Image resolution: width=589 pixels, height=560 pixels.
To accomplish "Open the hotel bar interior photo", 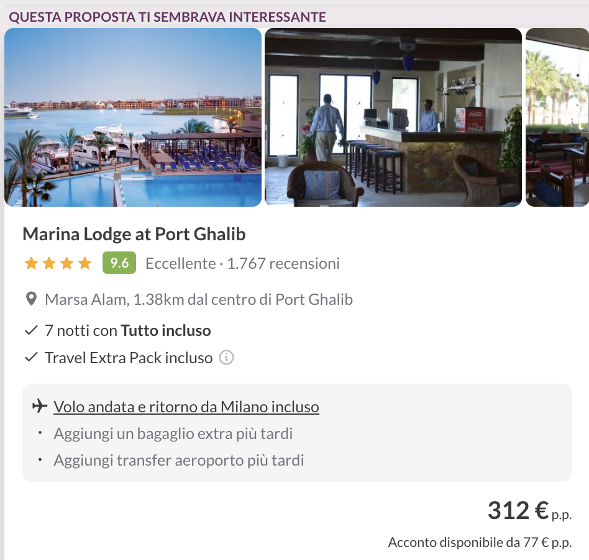I will [x=393, y=117].
